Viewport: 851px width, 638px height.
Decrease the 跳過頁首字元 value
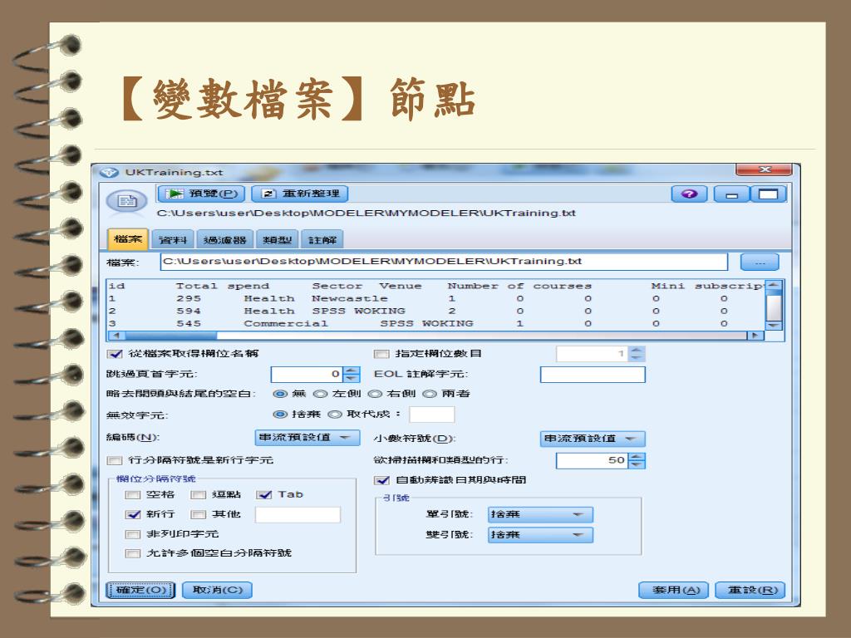click(352, 378)
